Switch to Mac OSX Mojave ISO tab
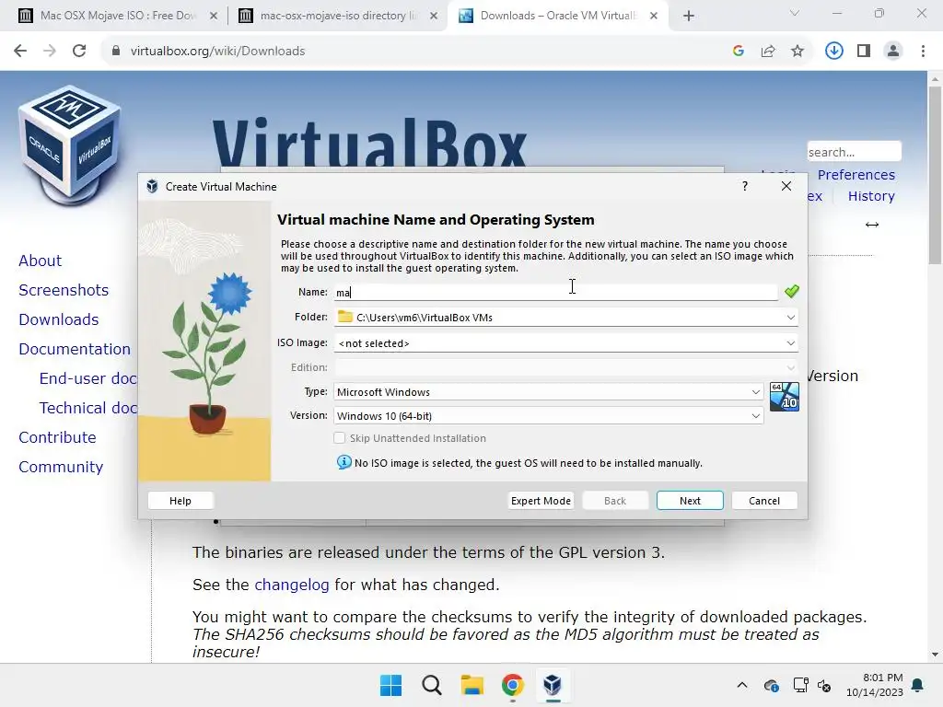The width and height of the screenshot is (943, 707). point(117,16)
